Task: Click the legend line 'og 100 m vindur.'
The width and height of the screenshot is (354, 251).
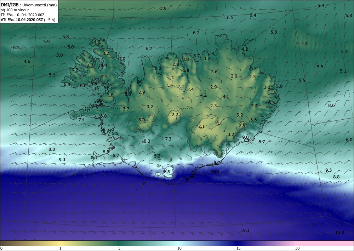Action: click(15, 10)
